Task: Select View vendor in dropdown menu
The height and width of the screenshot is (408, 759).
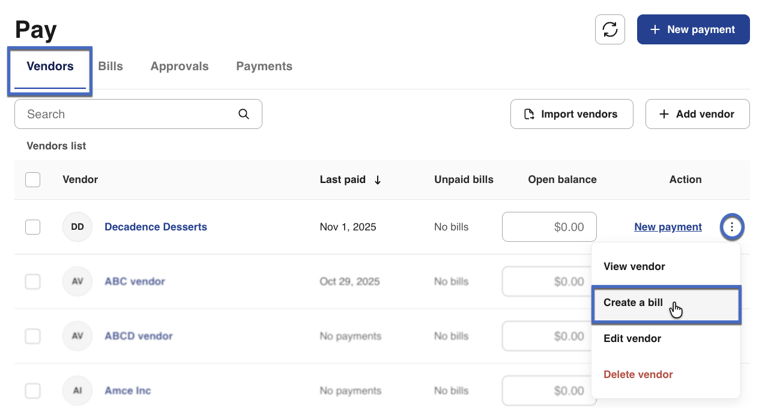Action: point(634,266)
